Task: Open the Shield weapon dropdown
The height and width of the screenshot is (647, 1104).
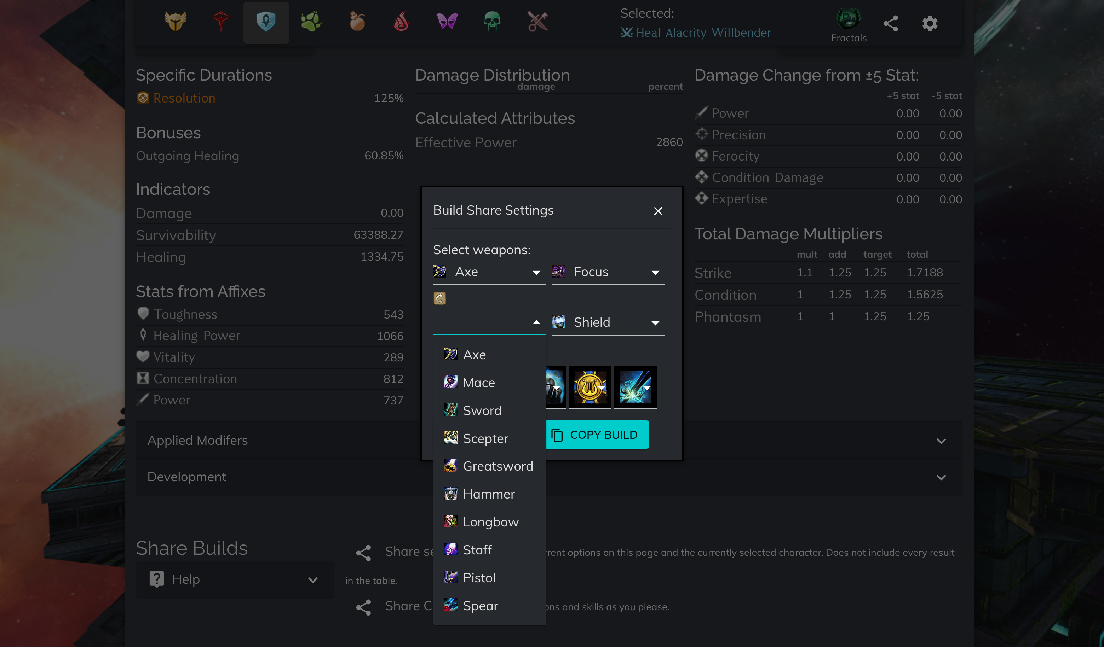Action: [x=609, y=322]
